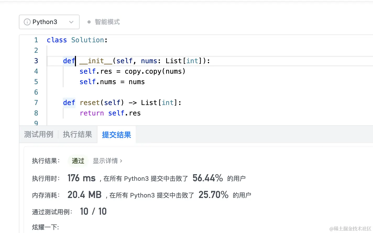The width and height of the screenshot is (373, 233).
Task: Click the 'return self.res' code line
Action: pyautogui.click(x=110, y=113)
